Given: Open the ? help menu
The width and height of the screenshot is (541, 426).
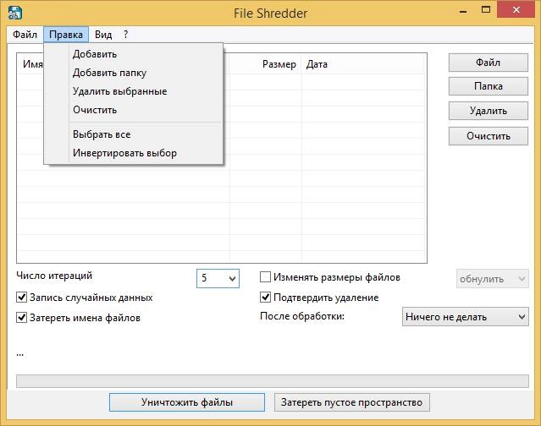Looking at the screenshot, I should [125, 35].
